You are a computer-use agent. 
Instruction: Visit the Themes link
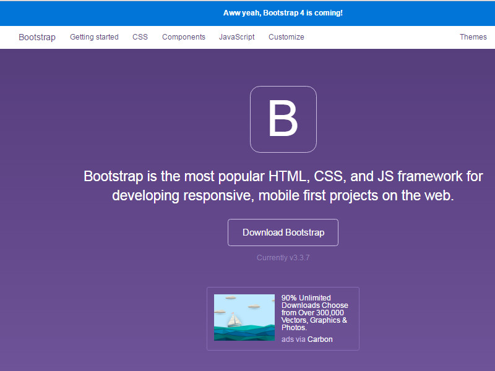point(473,37)
